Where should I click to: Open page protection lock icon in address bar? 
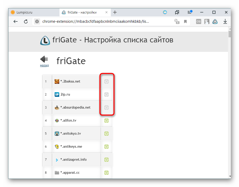click(177, 21)
